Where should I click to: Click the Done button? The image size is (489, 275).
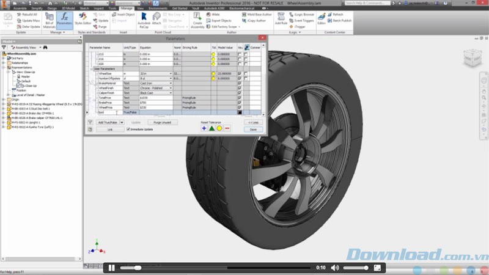[252, 130]
